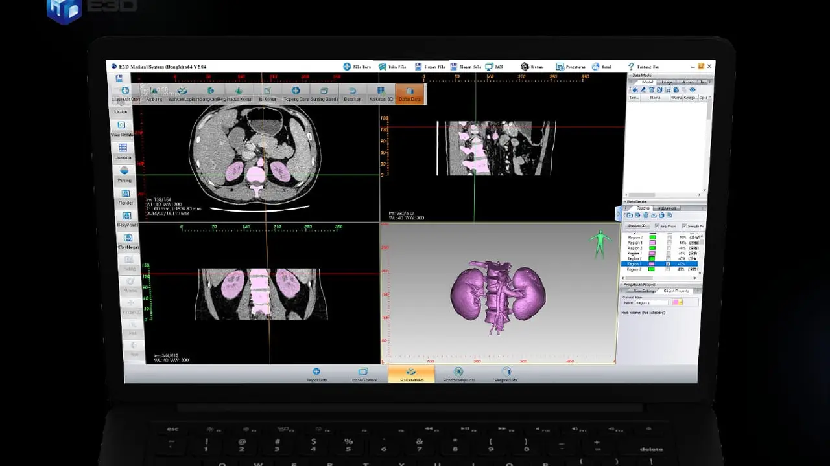Open the PACS monitor icon
Image resolution: width=830 pixels, height=466 pixels.
[x=488, y=67]
